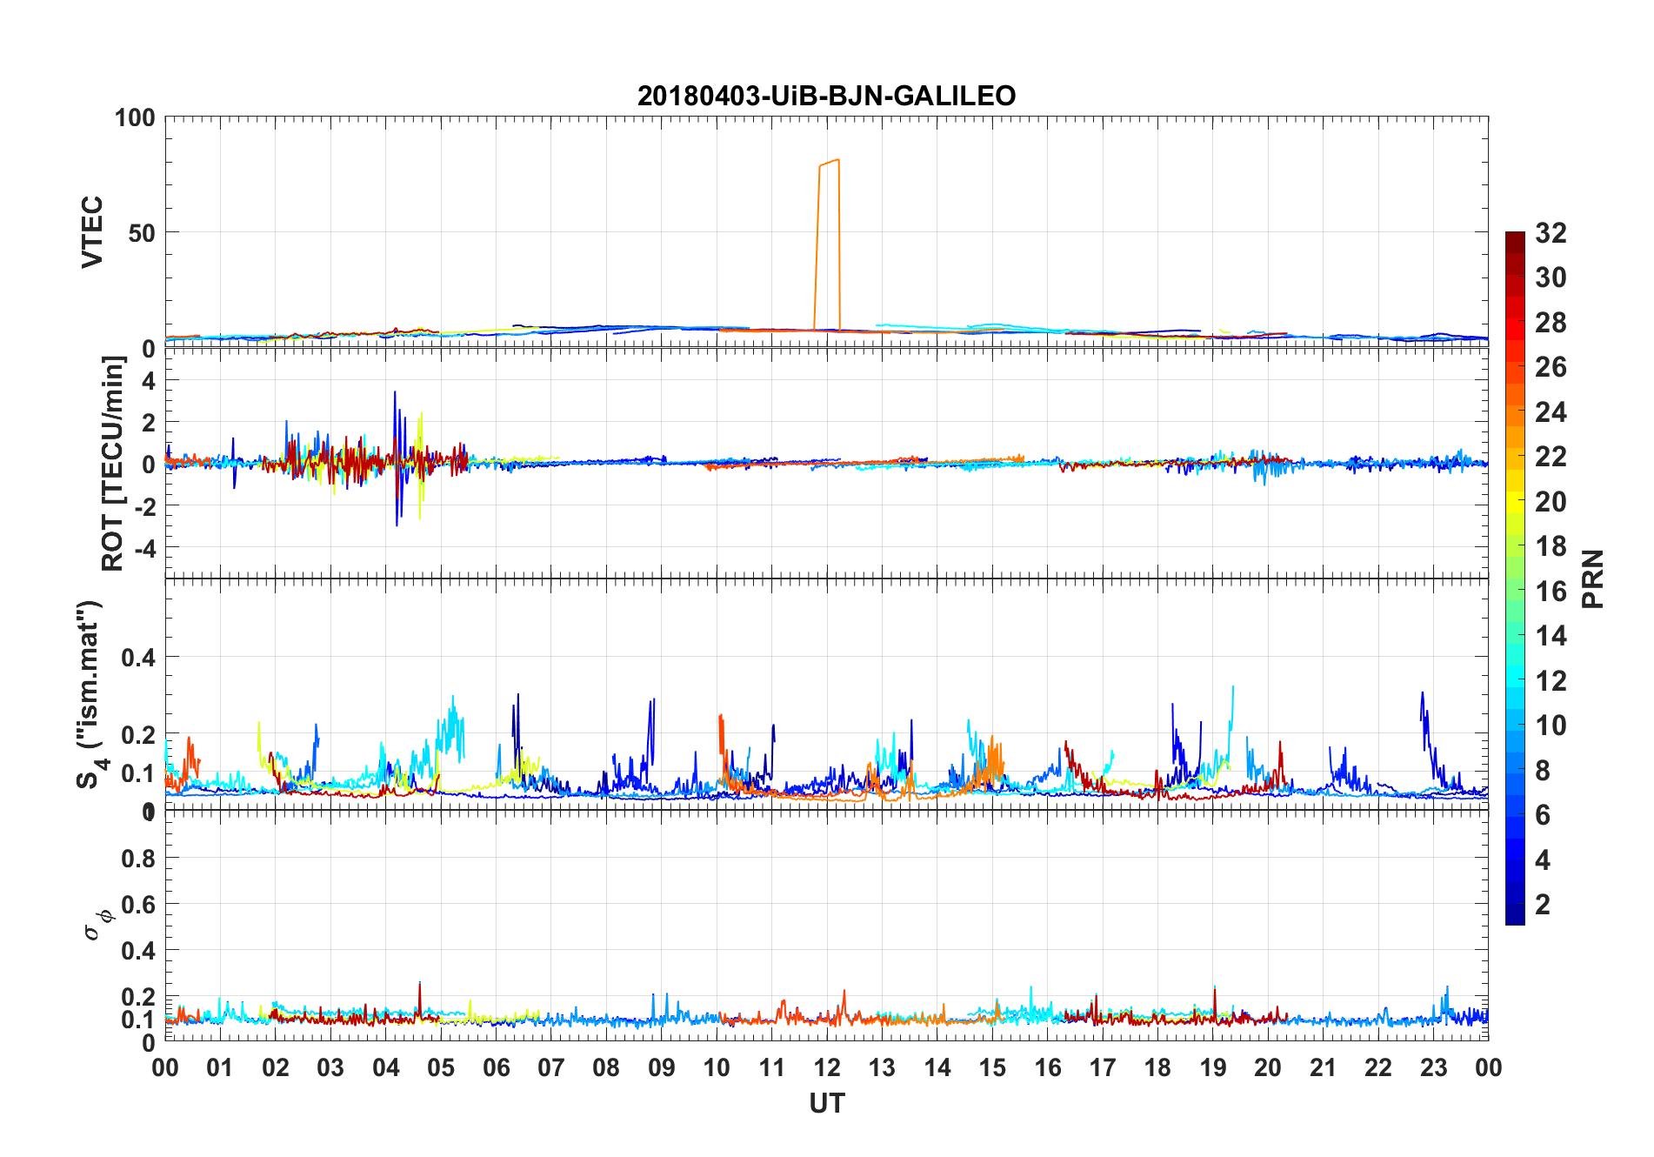Click colorbar tick label "14"
Screen dimensions: 1654x1157
(x=1551, y=636)
